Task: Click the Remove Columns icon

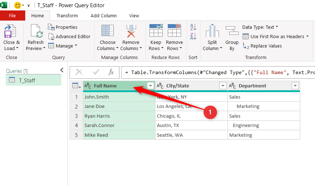Action: click(x=131, y=31)
